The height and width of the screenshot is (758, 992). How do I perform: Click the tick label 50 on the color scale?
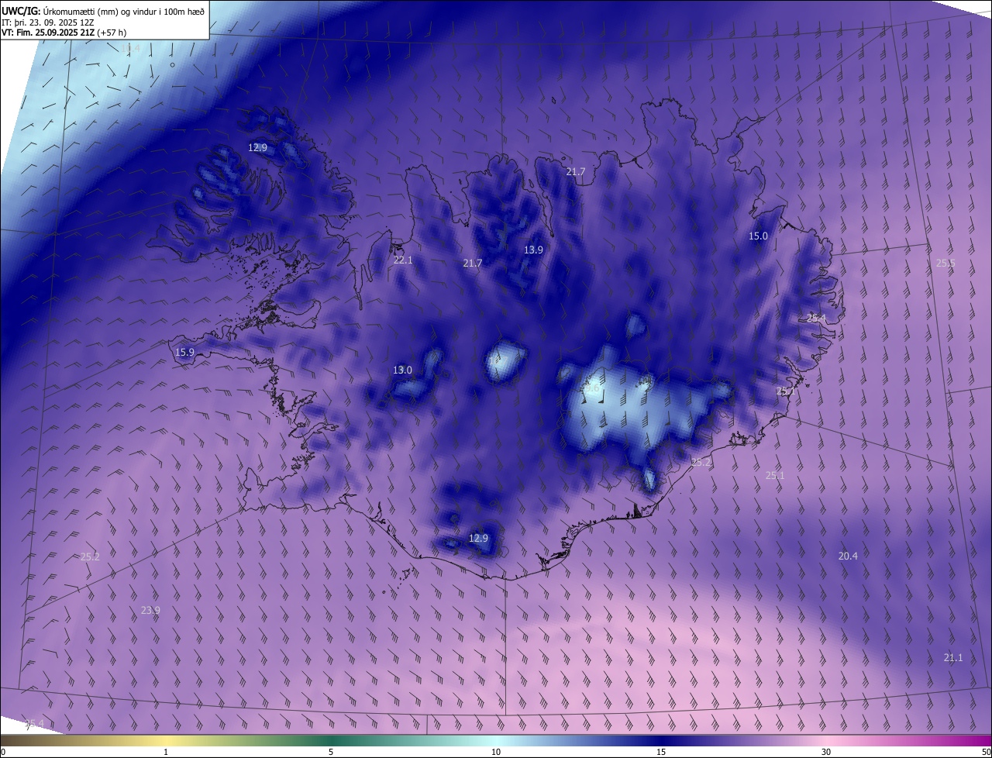(986, 752)
